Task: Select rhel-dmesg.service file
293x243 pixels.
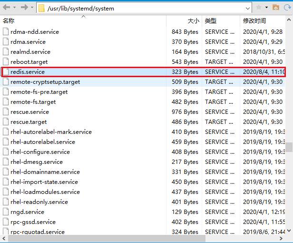Action: (x=37, y=162)
